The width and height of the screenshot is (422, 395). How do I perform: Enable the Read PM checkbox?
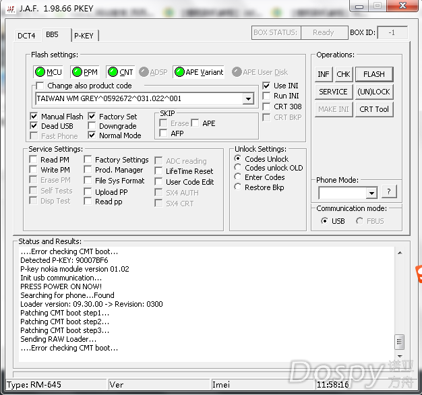[x=33, y=159]
